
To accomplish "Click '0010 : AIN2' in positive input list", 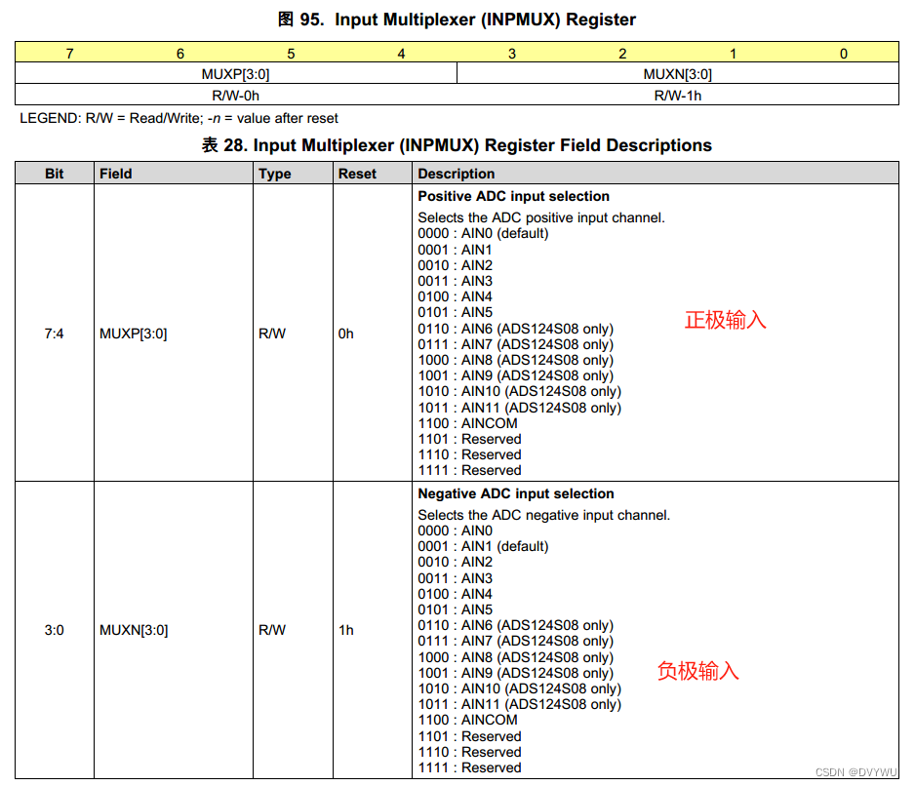I will (x=456, y=265).
